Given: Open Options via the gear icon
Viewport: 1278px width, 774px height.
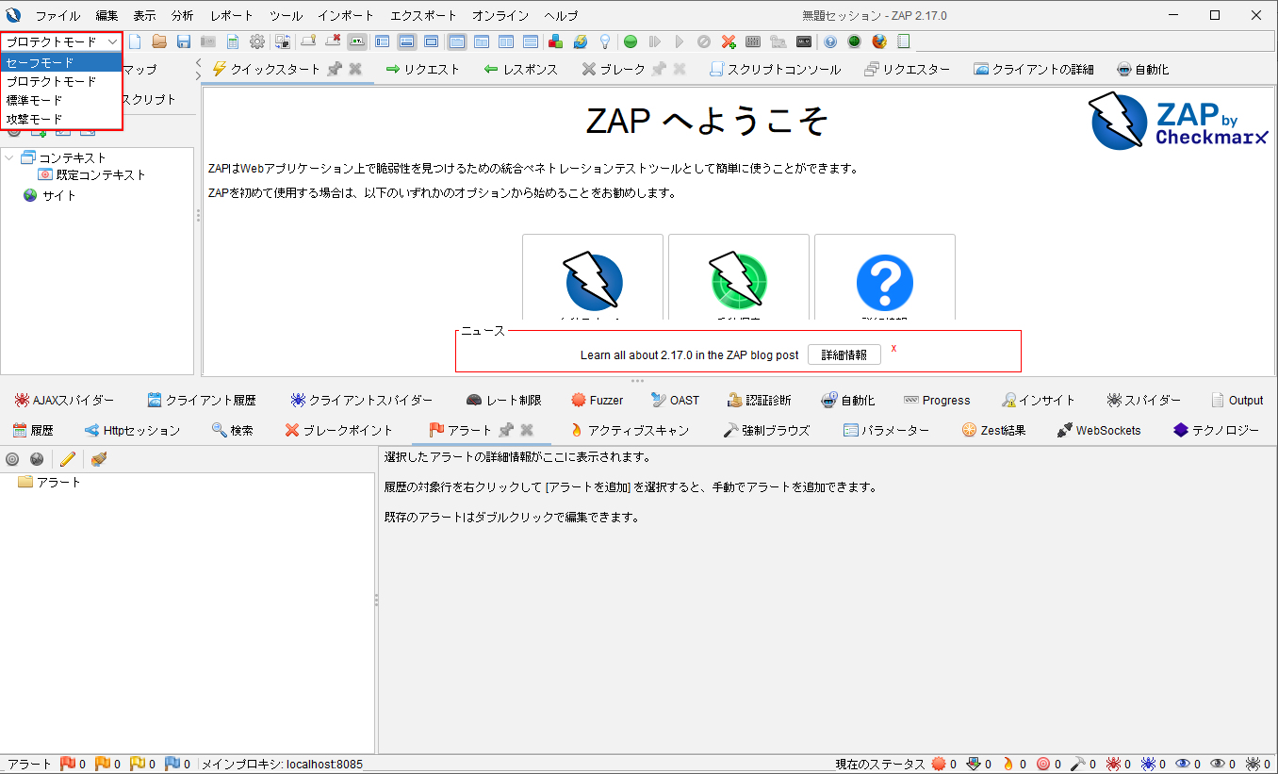Looking at the screenshot, I should (x=257, y=41).
